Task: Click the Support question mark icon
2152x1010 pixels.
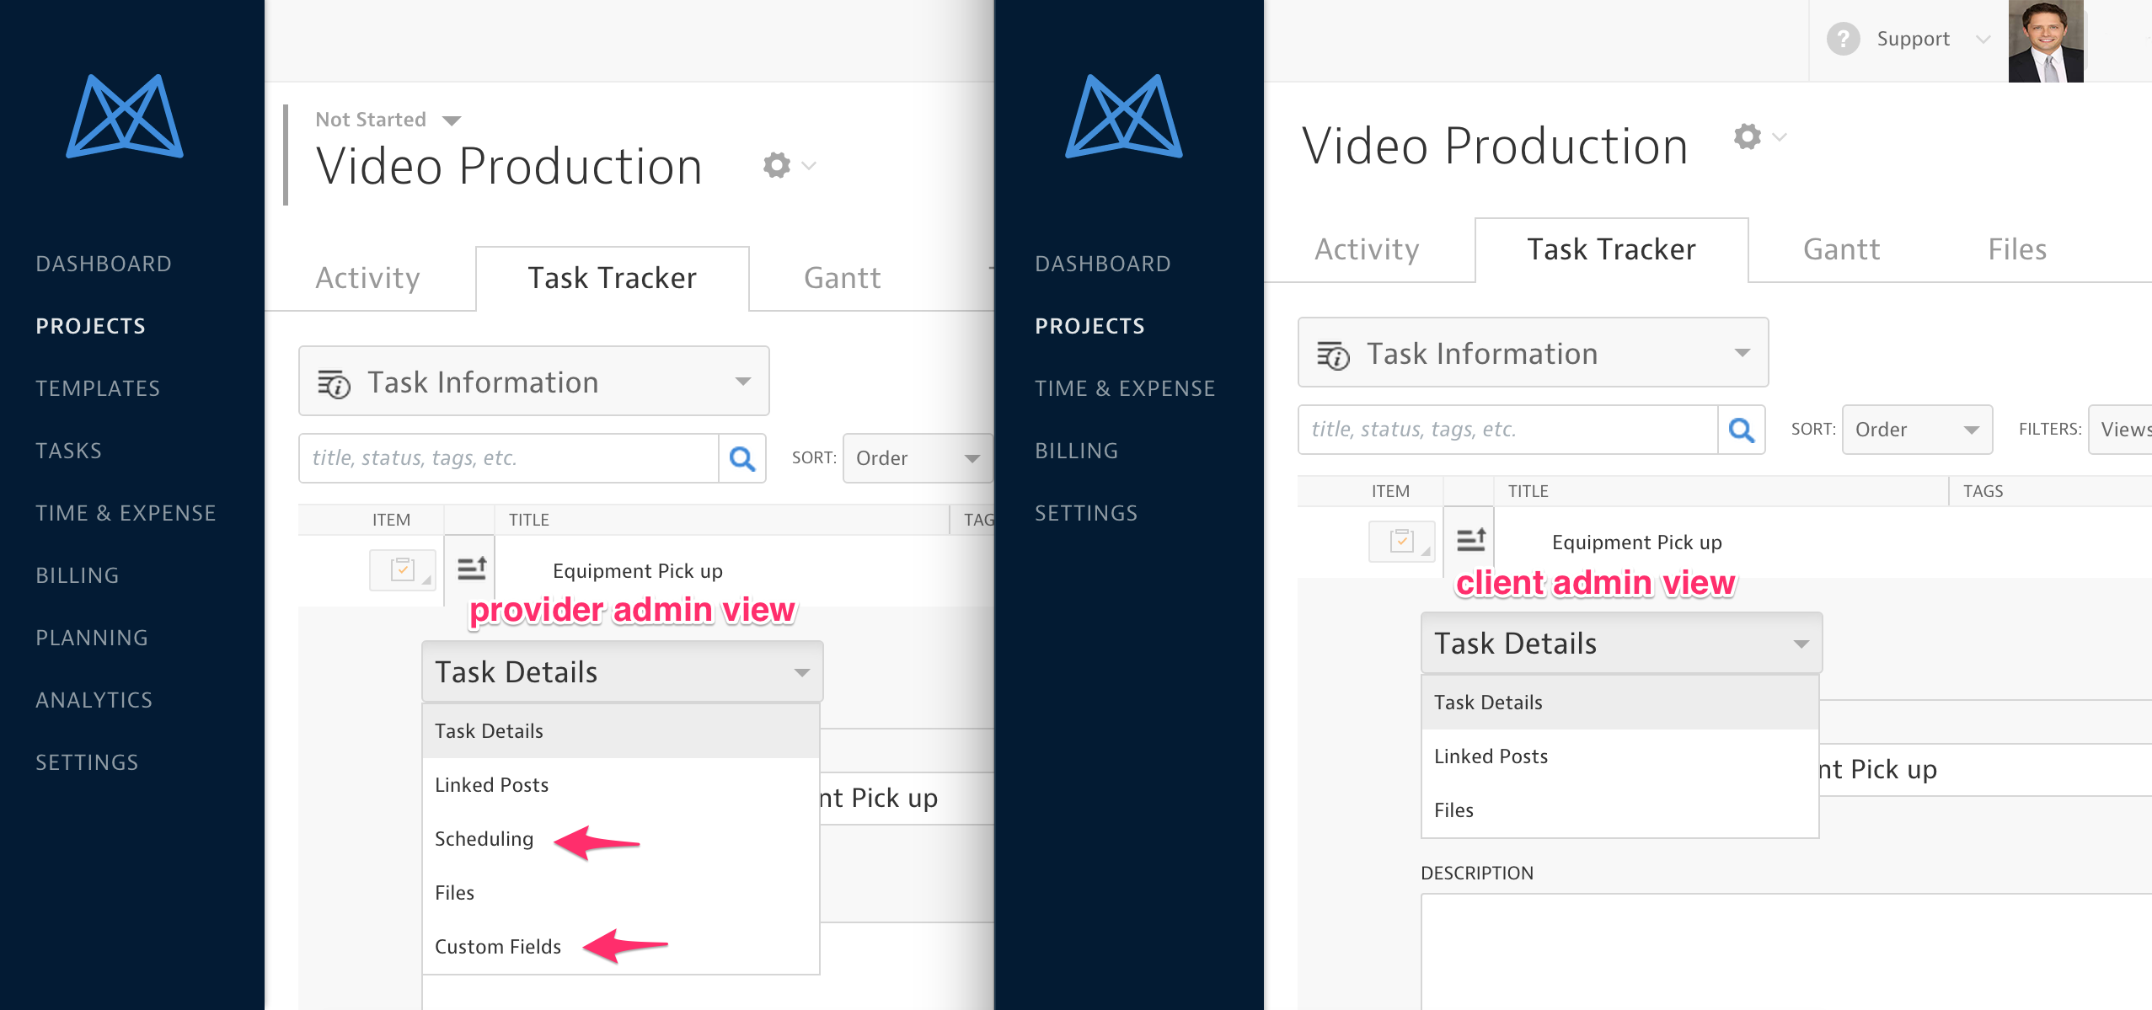Action: pos(1843,39)
